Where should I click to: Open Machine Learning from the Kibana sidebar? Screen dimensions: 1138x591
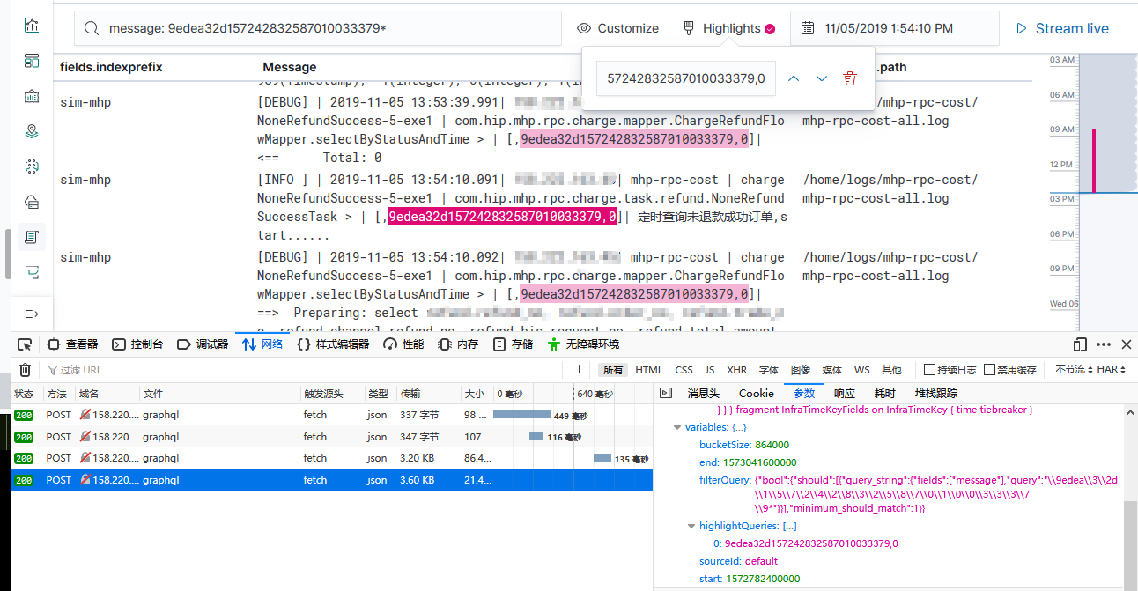click(32, 166)
